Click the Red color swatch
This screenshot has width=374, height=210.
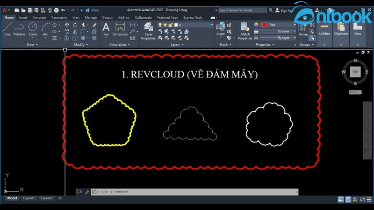click(265, 25)
